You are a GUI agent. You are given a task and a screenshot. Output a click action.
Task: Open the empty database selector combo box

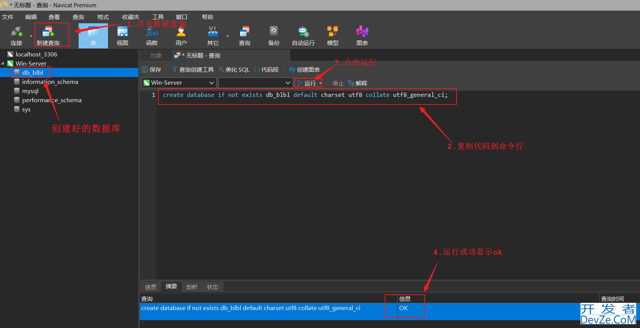[255, 83]
